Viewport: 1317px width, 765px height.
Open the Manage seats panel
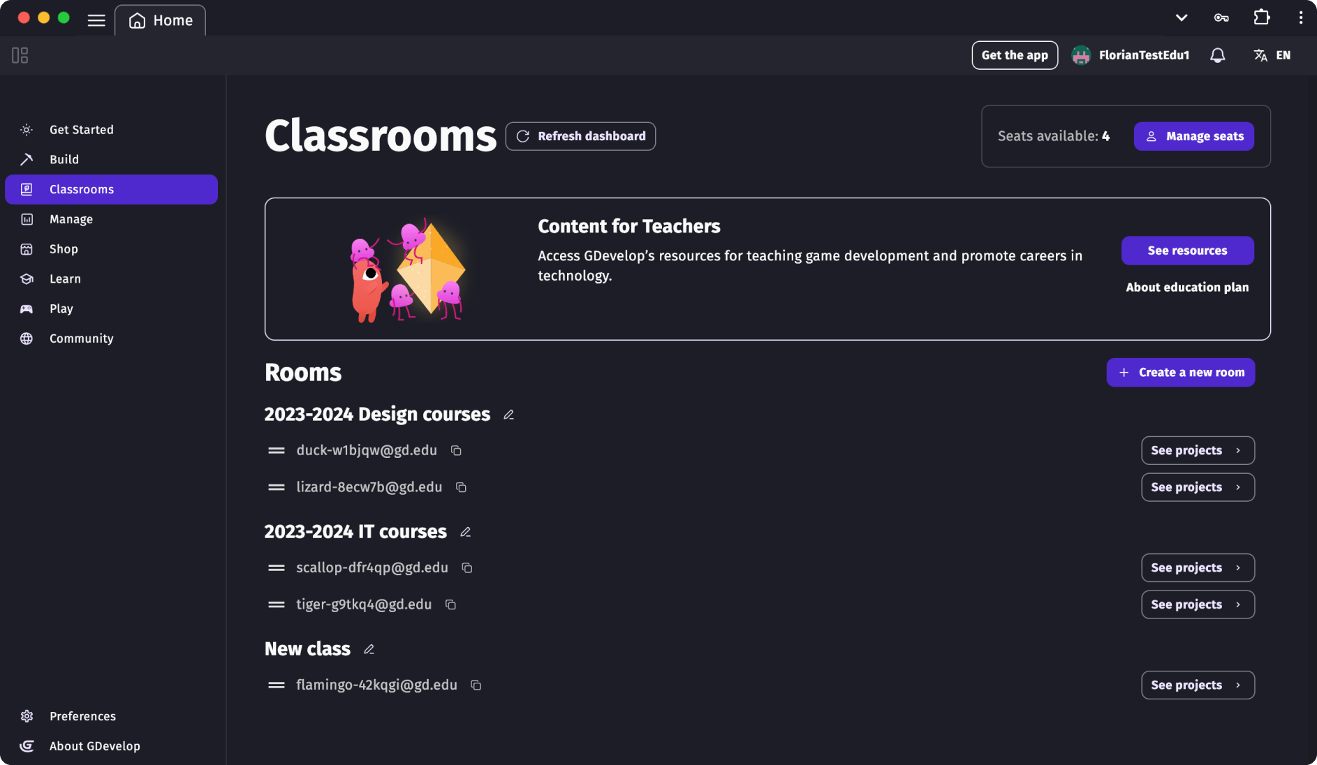1193,136
